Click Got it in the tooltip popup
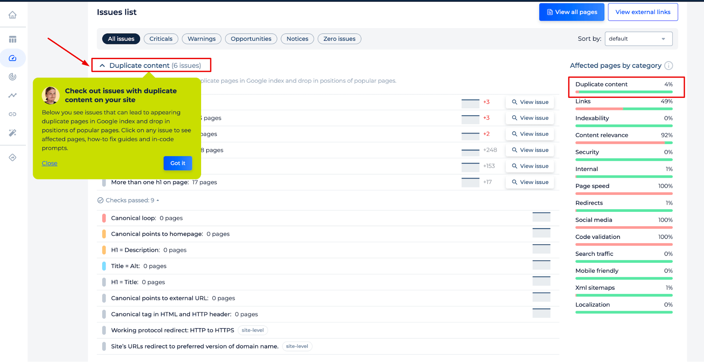The height and width of the screenshot is (362, 704). coord(177,163)
